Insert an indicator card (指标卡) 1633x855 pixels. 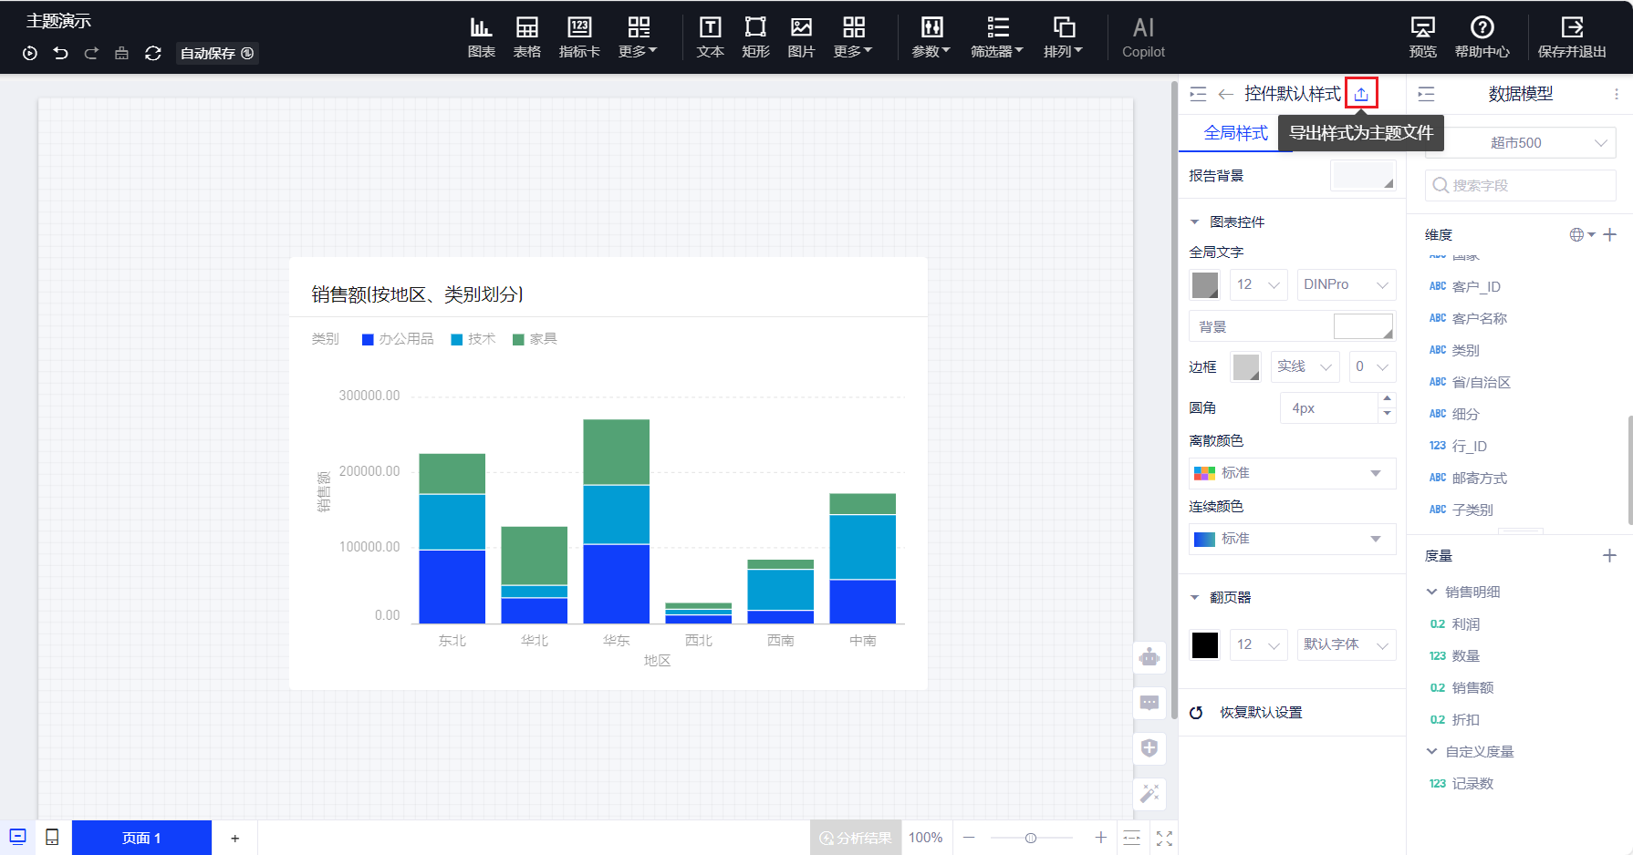point(579,37)
